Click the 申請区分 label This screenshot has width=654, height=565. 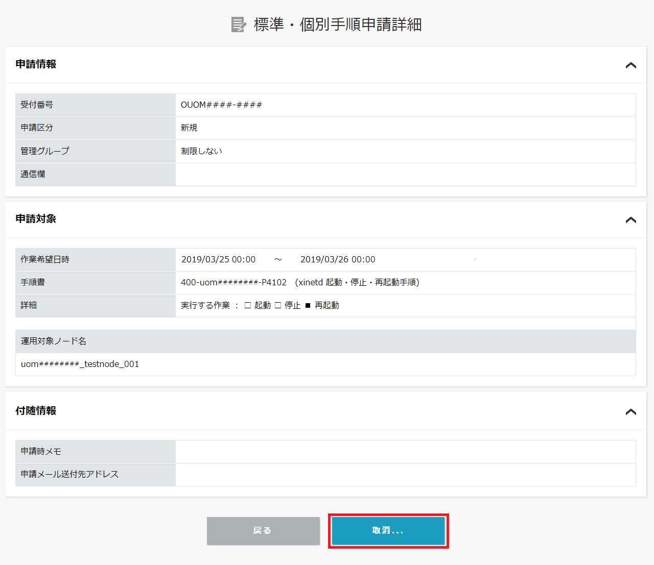point(37,128)
